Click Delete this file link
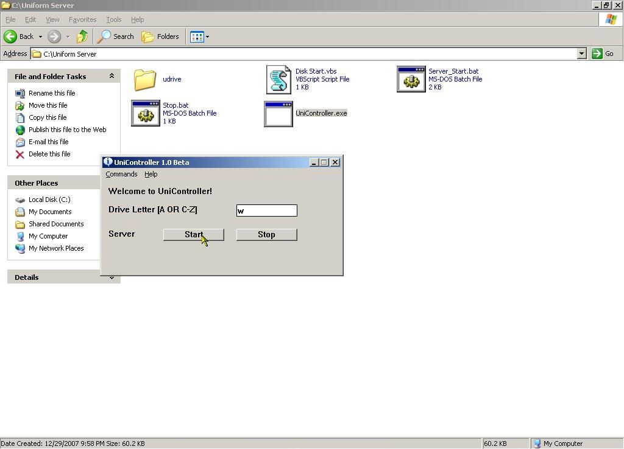 49,154
